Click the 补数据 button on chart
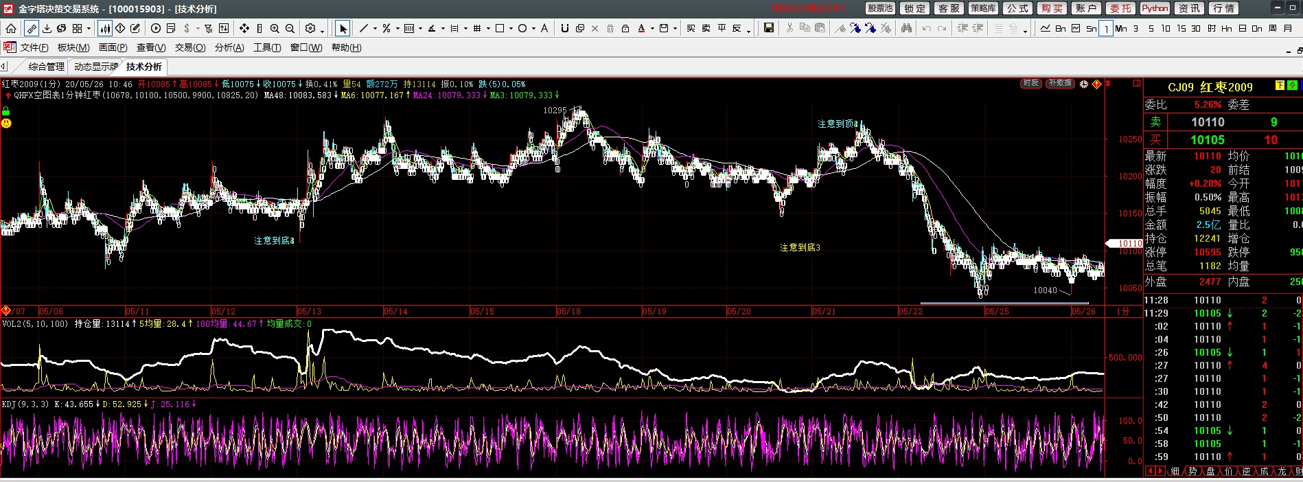1303x482 pixels. 1059,83
